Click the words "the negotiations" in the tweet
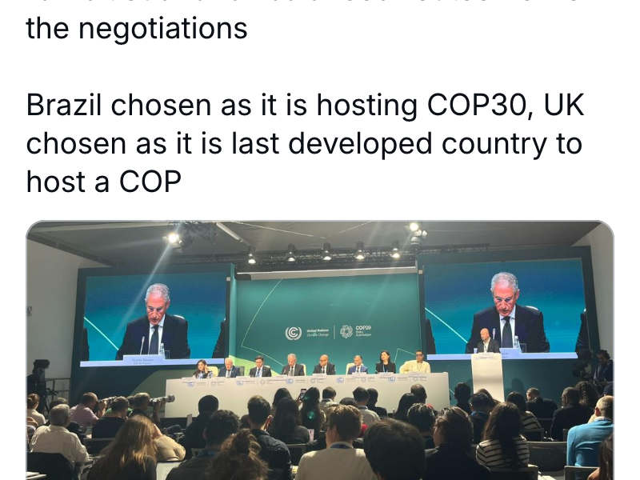 click(x=137, y=30)
